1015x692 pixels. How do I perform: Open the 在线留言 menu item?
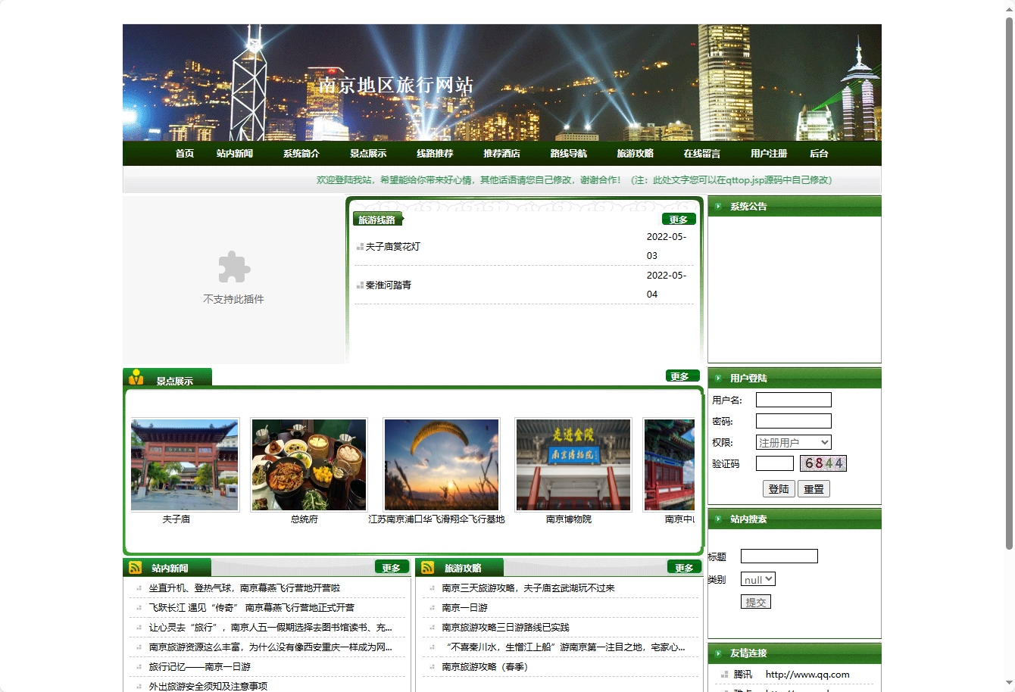pyautogui.click(x=704, y=153)
